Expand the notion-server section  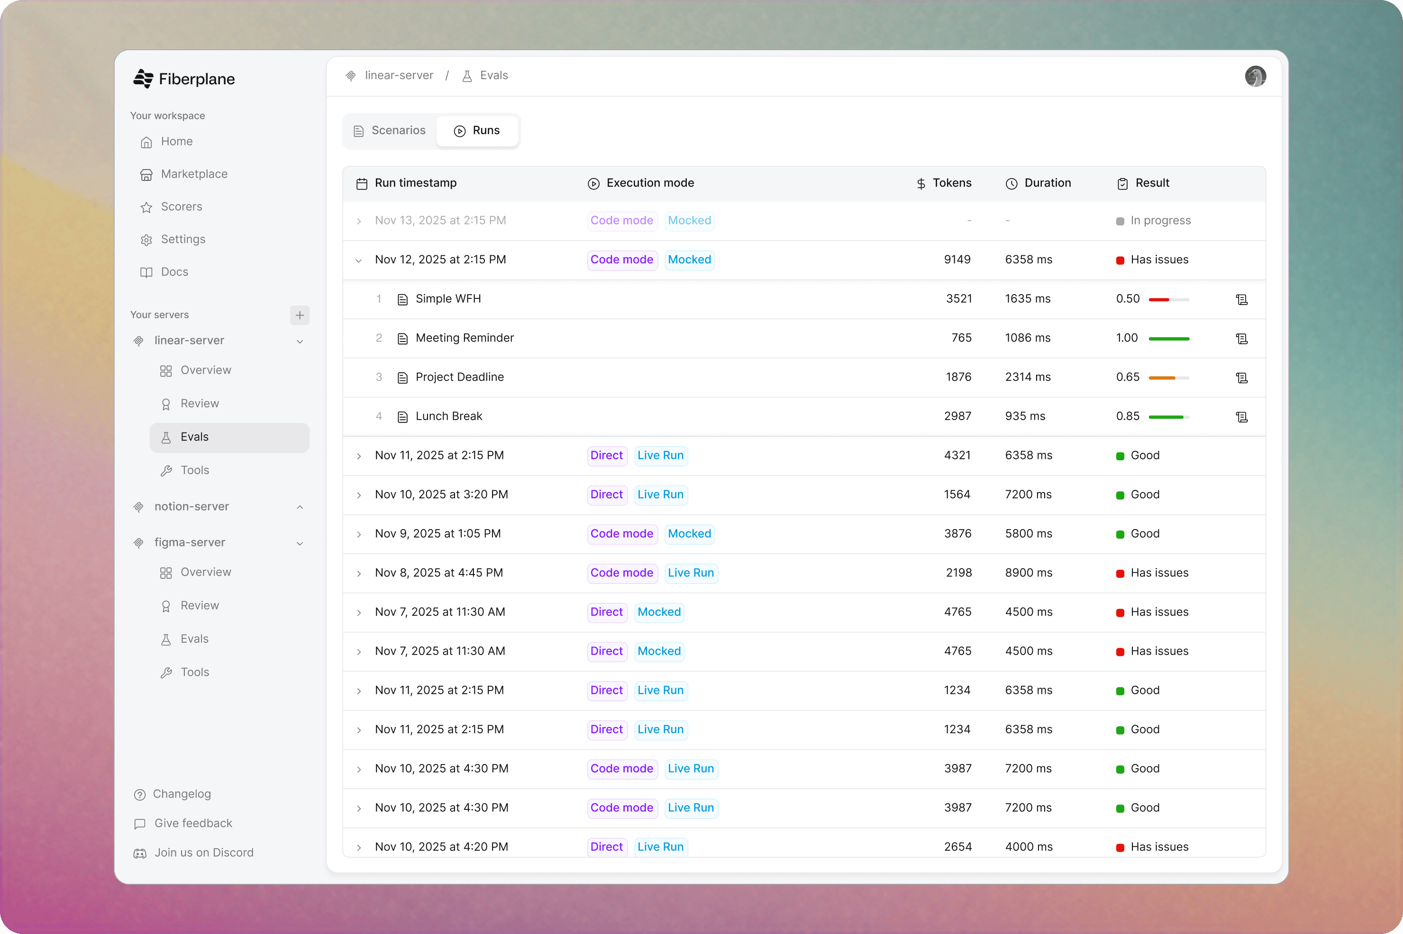pos(300,507)
